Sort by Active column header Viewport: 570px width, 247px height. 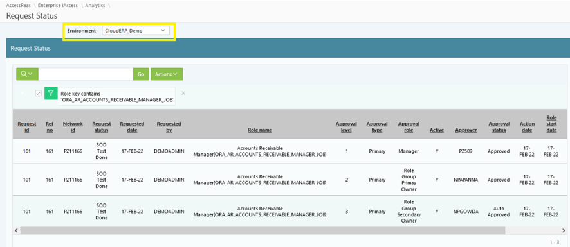click(437, 130)
